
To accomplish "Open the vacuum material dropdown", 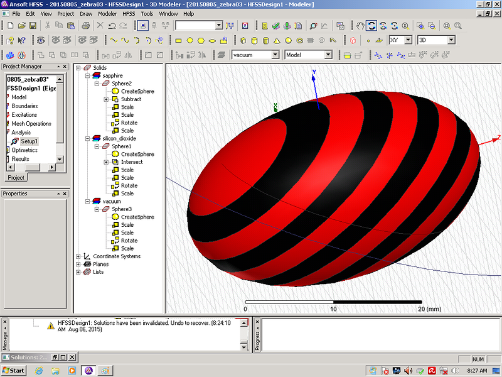I will [x=275, y=55].
